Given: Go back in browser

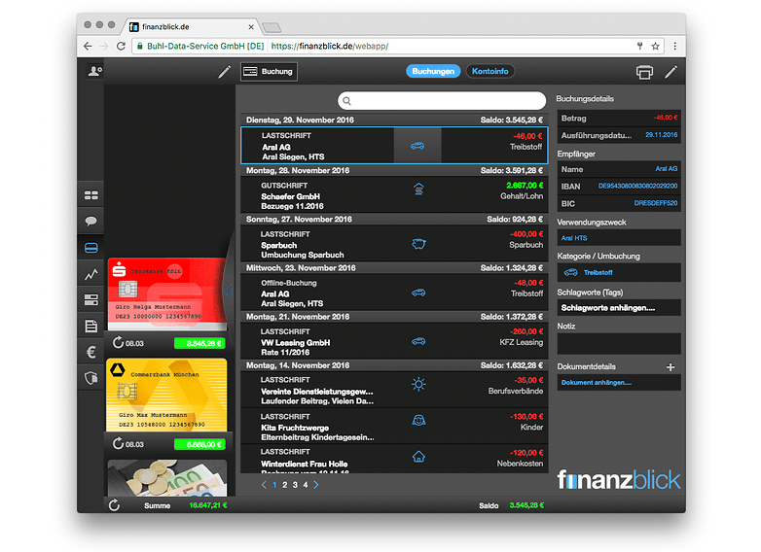Looking at the screenshot, I should (88, 46).
